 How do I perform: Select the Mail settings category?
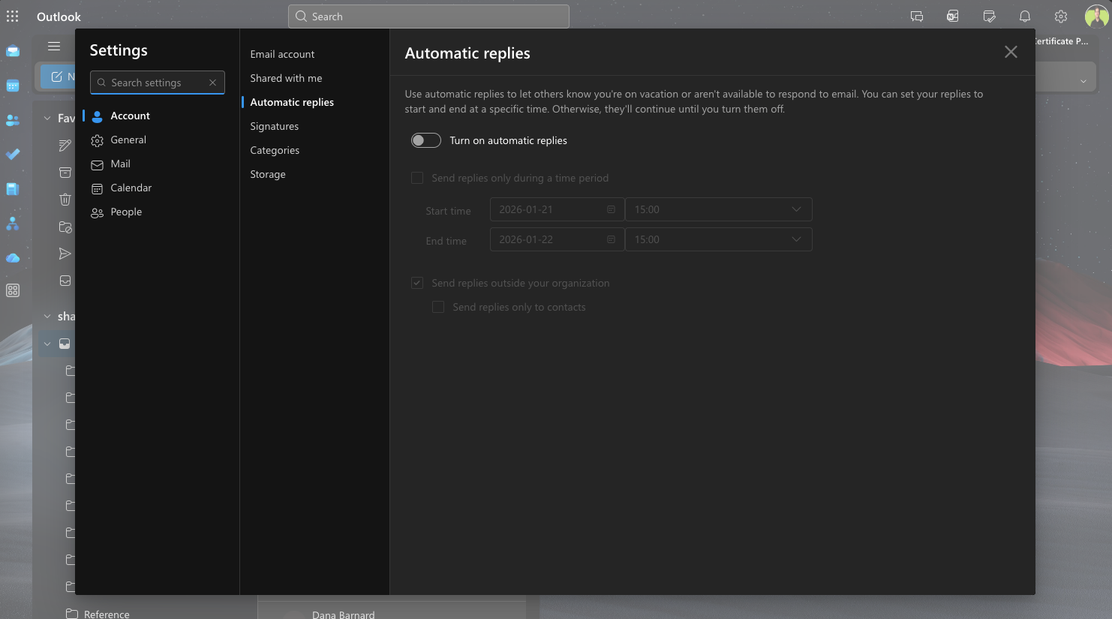[120, 164]
